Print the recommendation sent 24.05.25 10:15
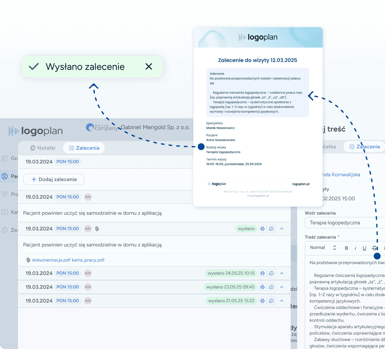 click(x=262, y=273)
